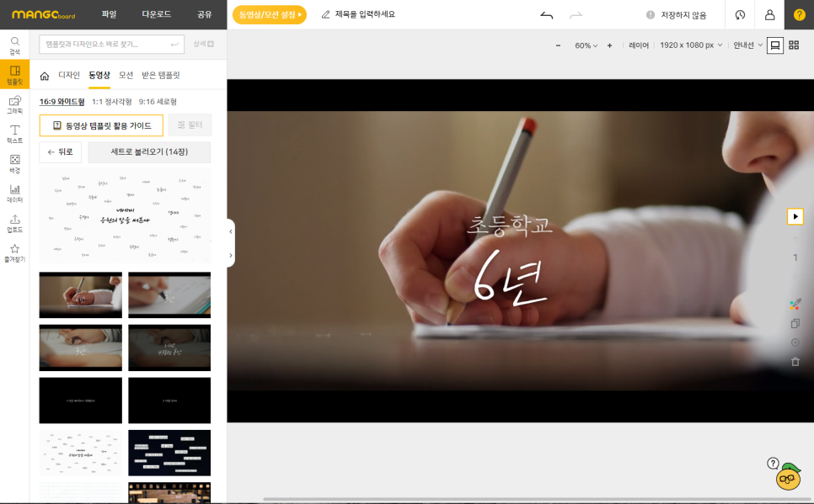Zoom out with the minus icon

(x=558, y=45)
